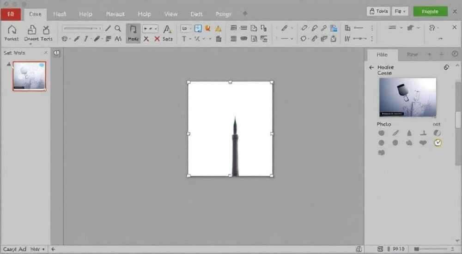Click the link icon beside Moolee Cosan
462x254 pixels.
tap(446, 67)
